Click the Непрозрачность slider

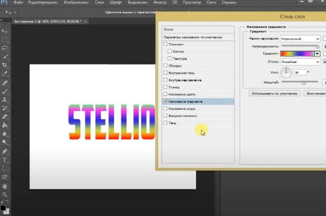(300, 46)
